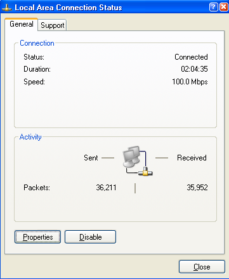This screenshot has height=279, width=229.
Task: Click the question mark help button
Action: click(x=213, y=7)
